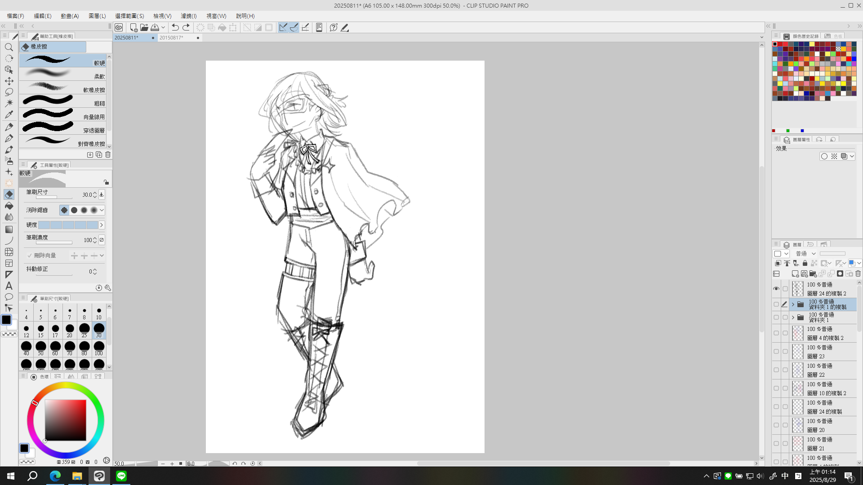Select the Eyedropper tool
Screen dimensions: 863x485
click(x=9, y=115)
